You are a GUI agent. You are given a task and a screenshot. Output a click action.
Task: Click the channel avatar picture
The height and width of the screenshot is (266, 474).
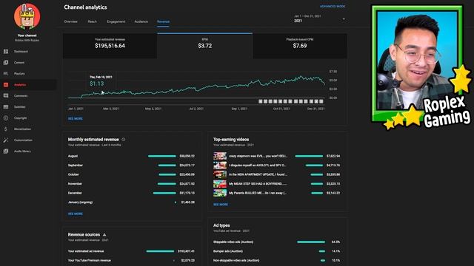pyautogui.click(x=27, y=16)
